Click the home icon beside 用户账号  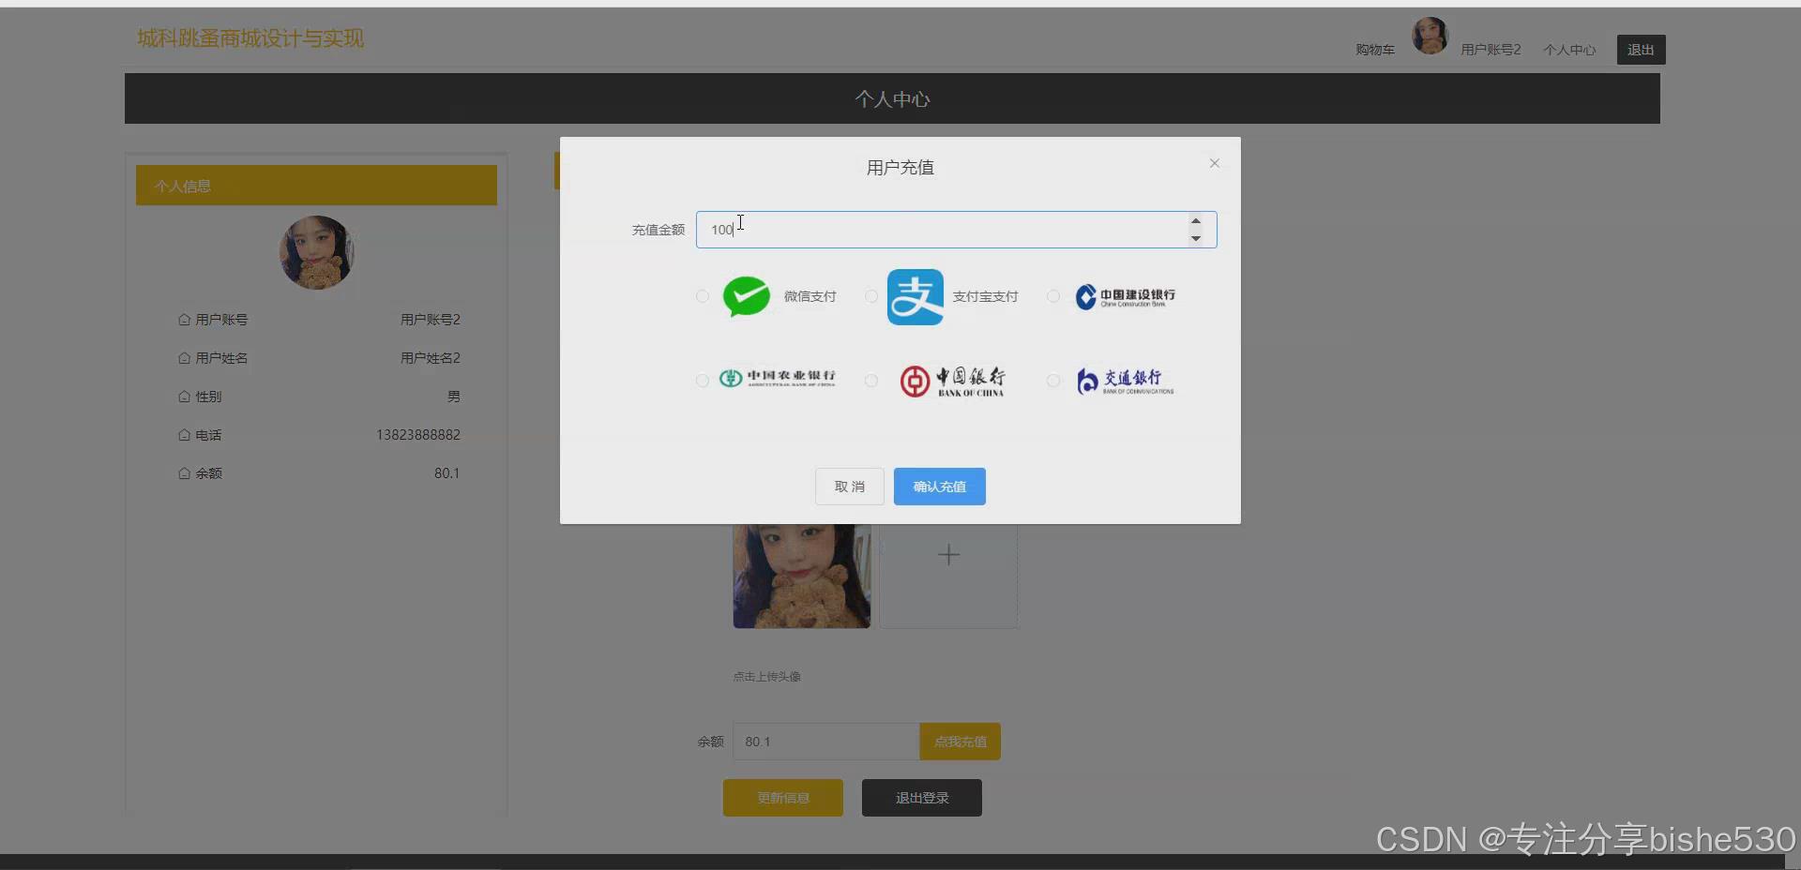(184, 320)
